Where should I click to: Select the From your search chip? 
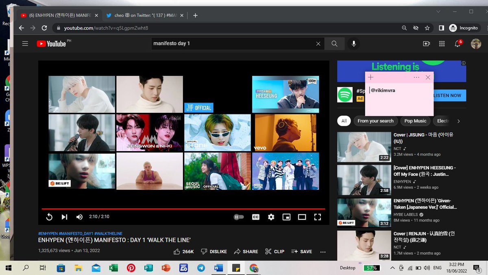pos(375,121)
